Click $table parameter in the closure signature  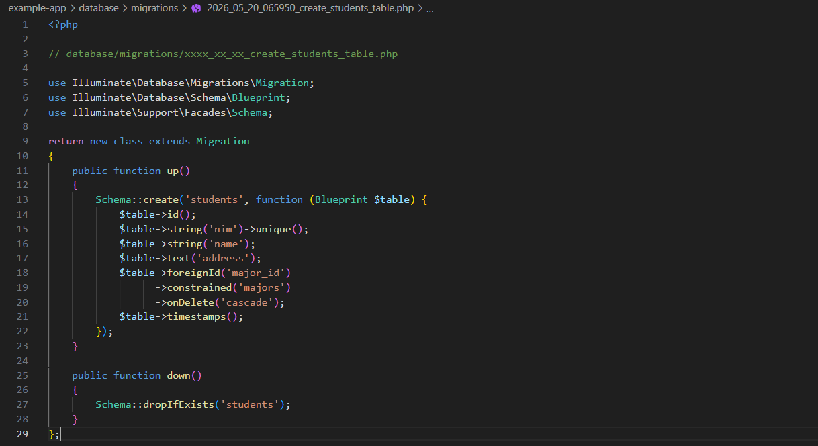click(x=392, y=199)
